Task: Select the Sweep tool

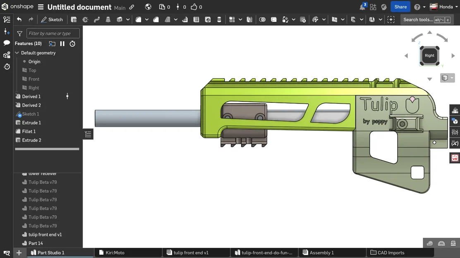Action: [x=97, y=20]
